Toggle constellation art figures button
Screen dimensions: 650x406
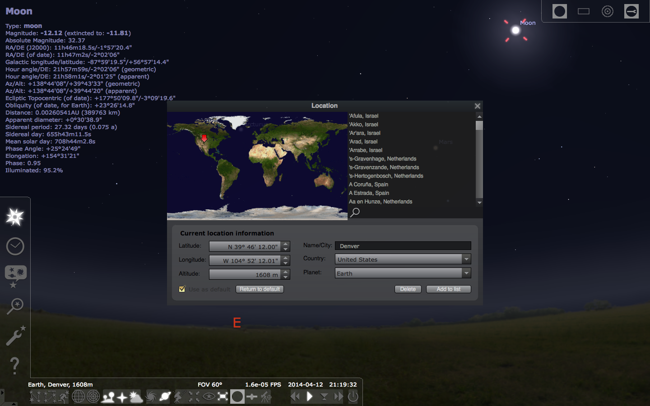(64, 397)
